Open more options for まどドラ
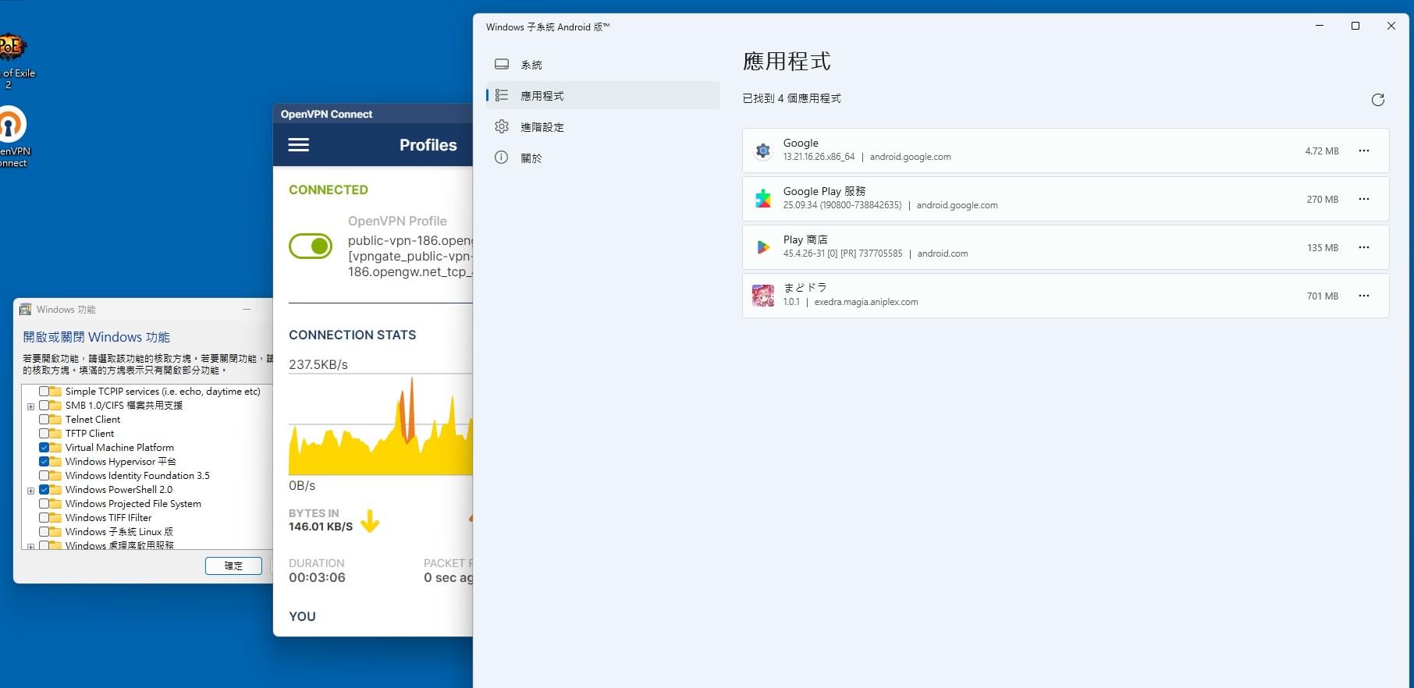1414x688 pixels. pos(1364,296)
